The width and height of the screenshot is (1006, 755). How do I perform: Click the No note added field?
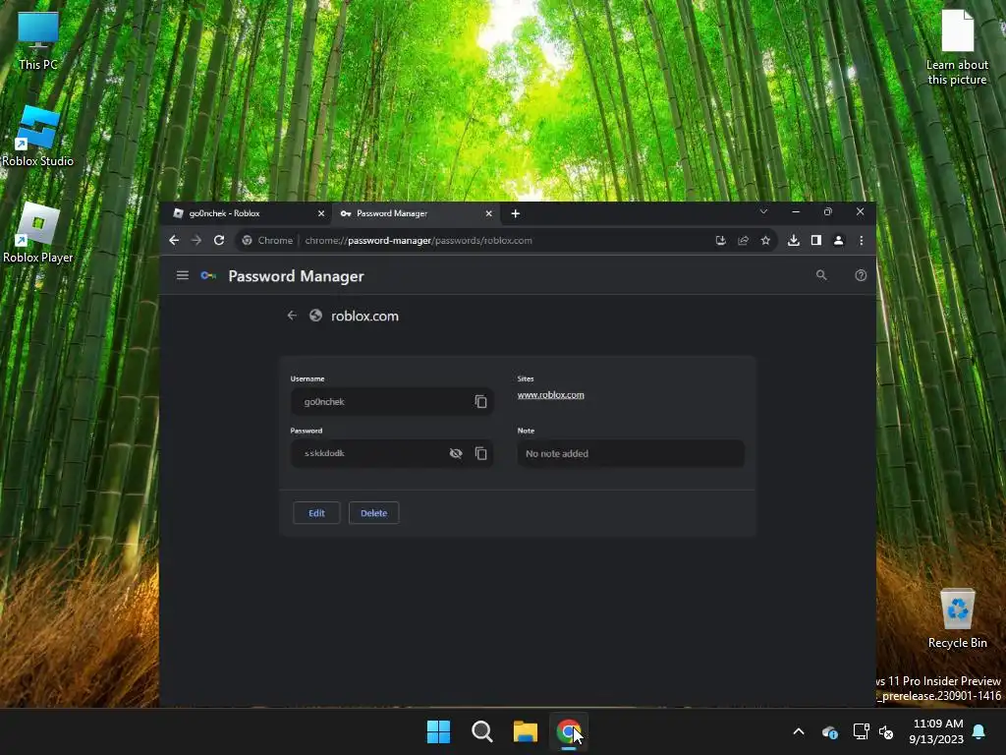point(631,453)
